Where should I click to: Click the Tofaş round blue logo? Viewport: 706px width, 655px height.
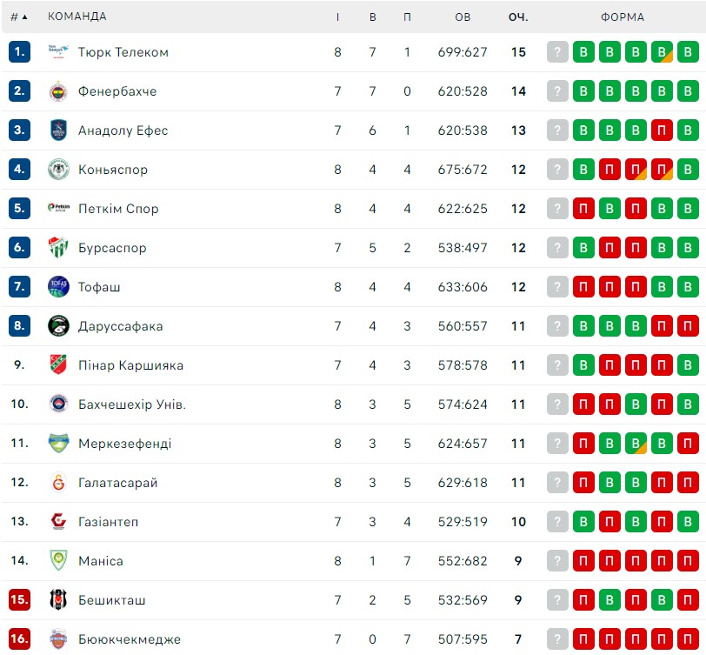[58, 287]
